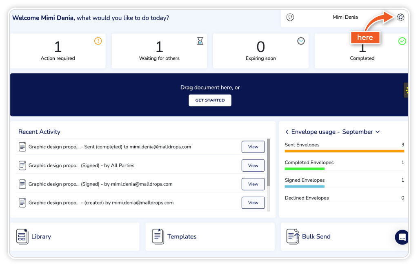Click the green checkmark Completed icon
Image resolution: width=418 pixels, height=267 pixels.
pyautogui.click(x=402, y=41)
